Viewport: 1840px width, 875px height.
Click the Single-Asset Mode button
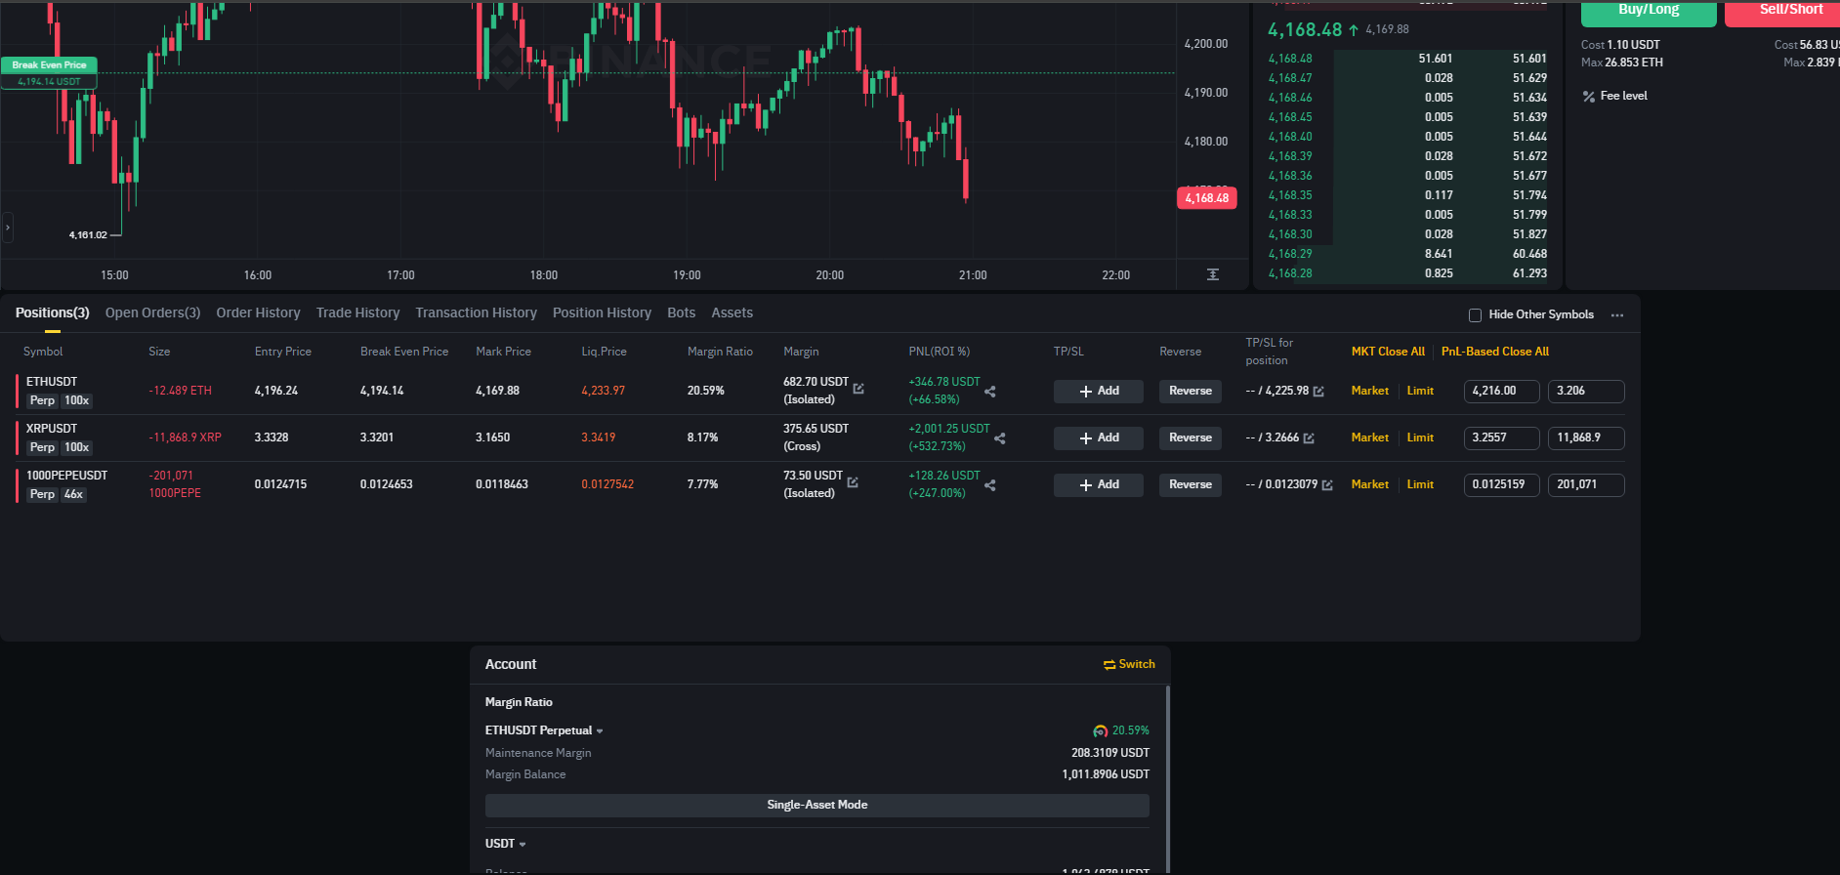(817, 806)
